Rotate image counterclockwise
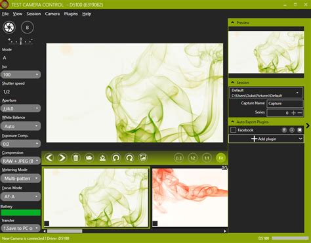This screenshot has height=243, width=311. pos(116,158)
